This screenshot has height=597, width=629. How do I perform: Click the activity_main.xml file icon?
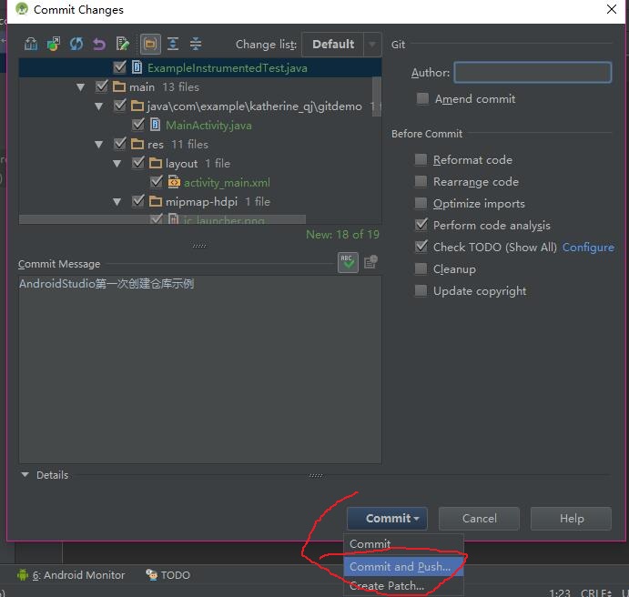(x=174, y=182)
